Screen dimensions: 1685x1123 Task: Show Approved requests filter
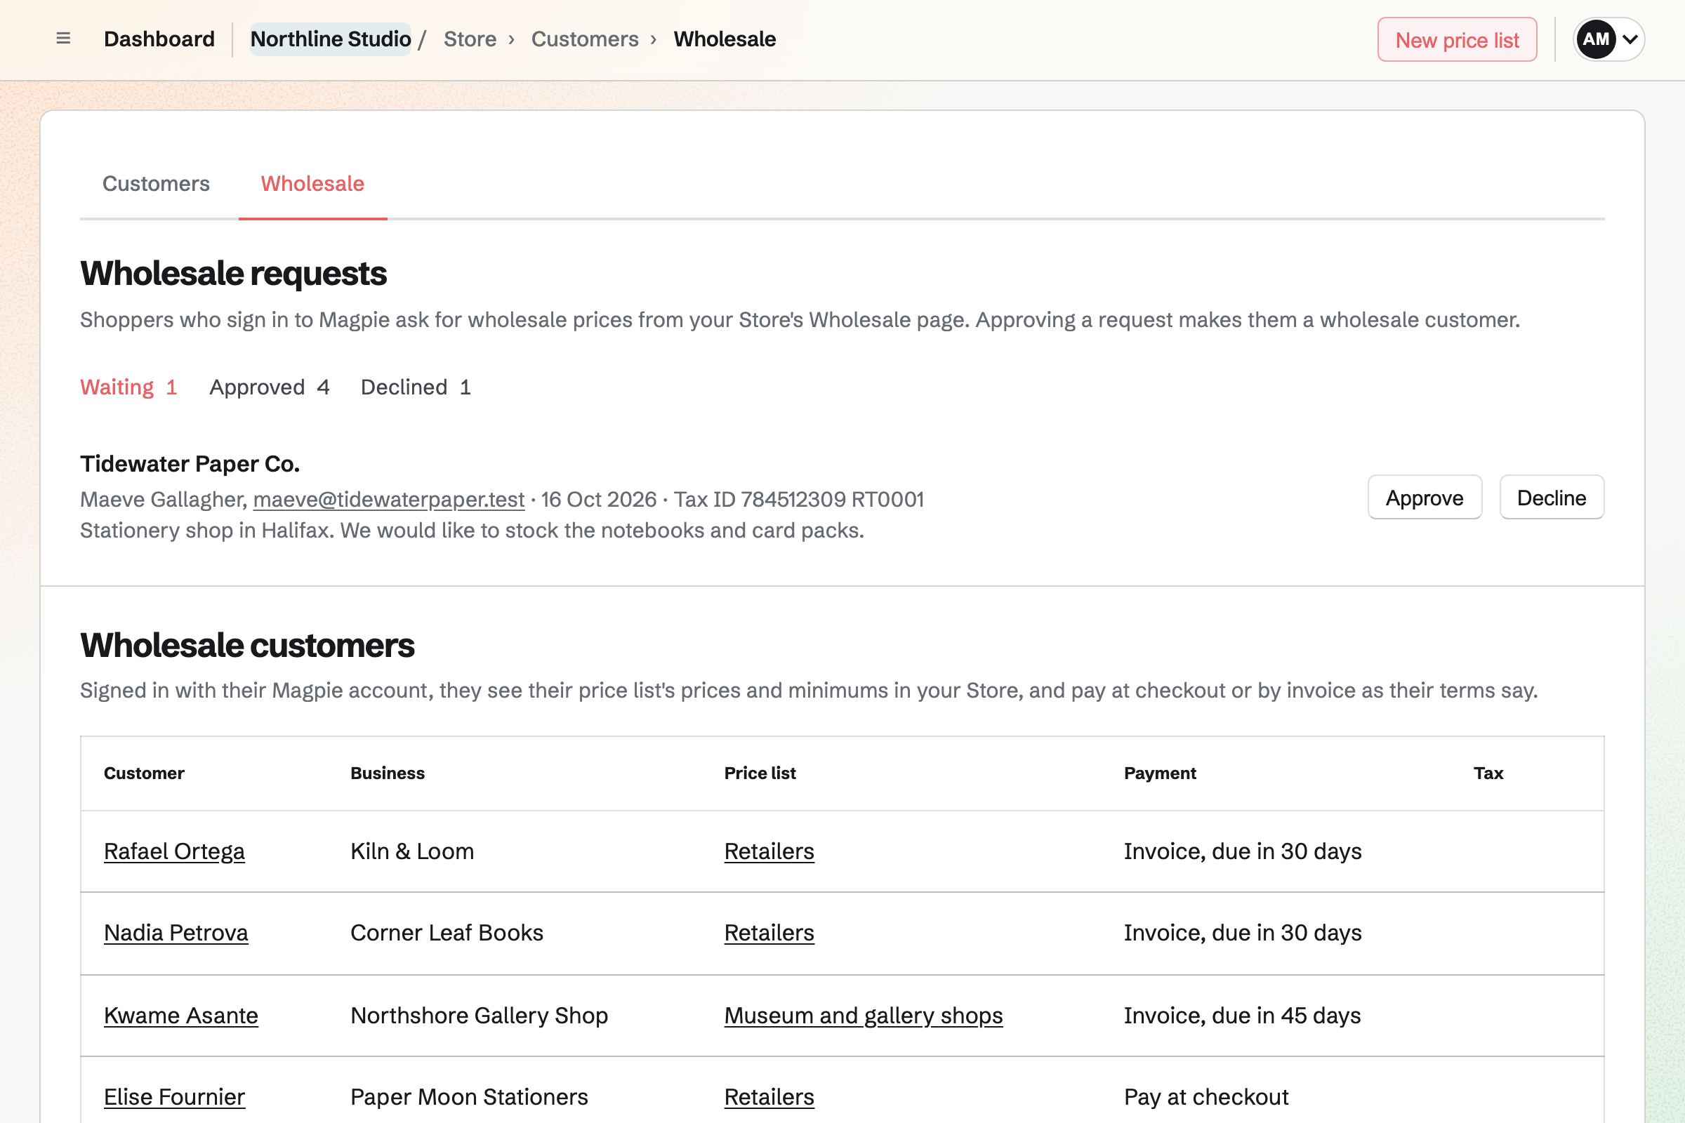tap(270, 387)
